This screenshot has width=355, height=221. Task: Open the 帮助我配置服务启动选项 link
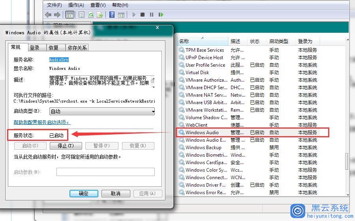[x=41, y=122]
